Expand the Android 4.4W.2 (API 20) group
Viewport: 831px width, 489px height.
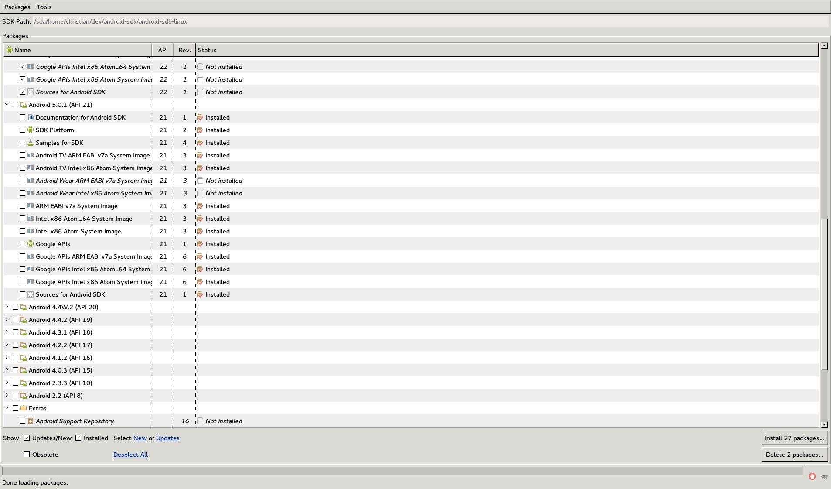[7, 307]
